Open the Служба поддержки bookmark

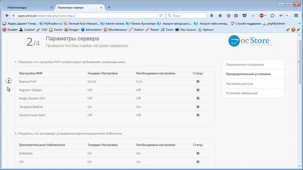pyautogui.click(x=246, y=24)
